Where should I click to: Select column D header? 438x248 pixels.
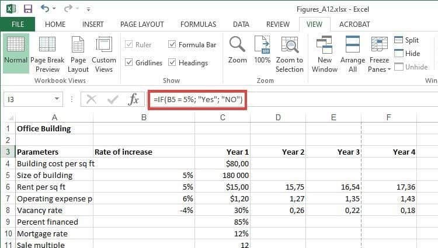click(x=278, y=117)
